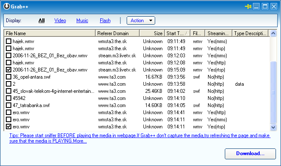Select the 36_opel-antara.swf file name
281x166 pixels.
(x=31, y=77)
